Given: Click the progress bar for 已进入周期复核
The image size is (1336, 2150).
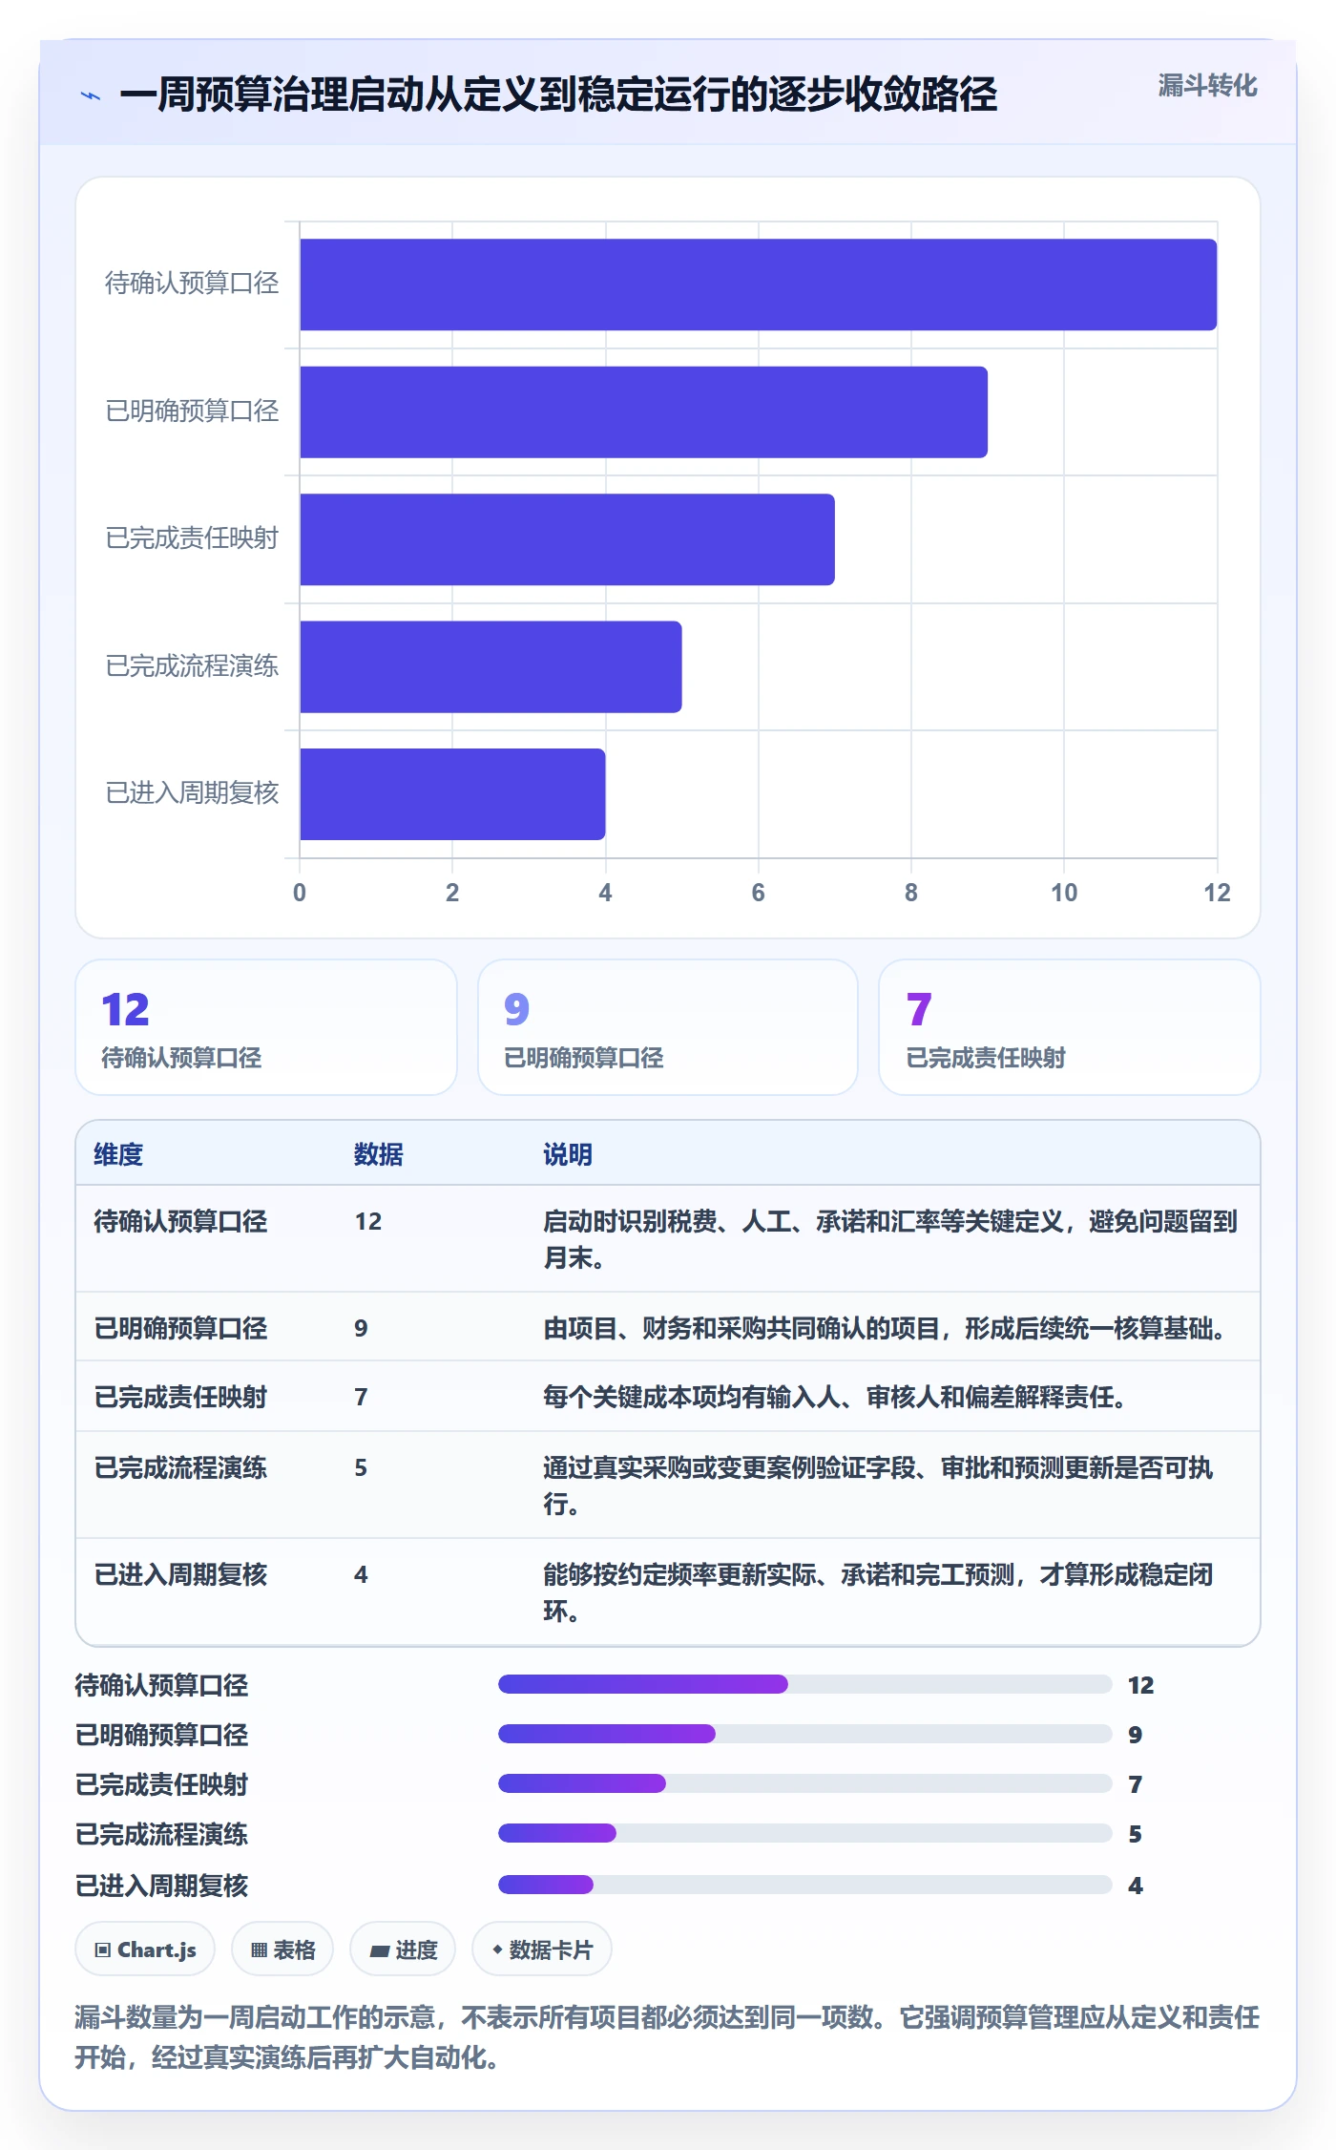Looking at the screenshot, I should 805,1885.
